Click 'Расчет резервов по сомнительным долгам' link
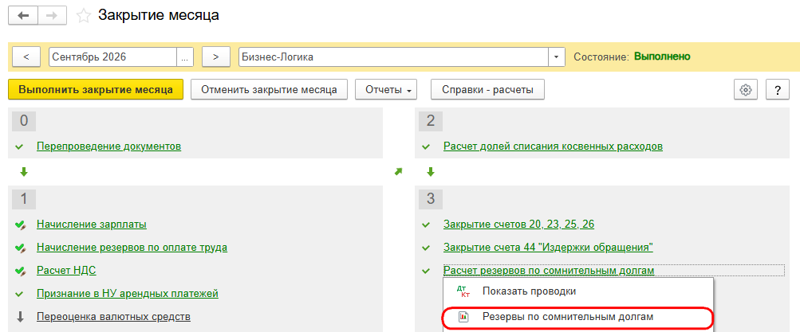800x332 pixels. click(x=549, y=271)
